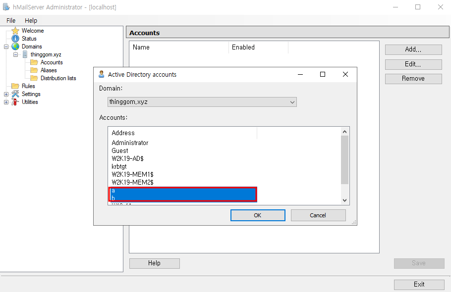The width and height of the screenshot is (451, 292).
Task: Click the Distribution lists folder icon
Action: coord(34,78)
